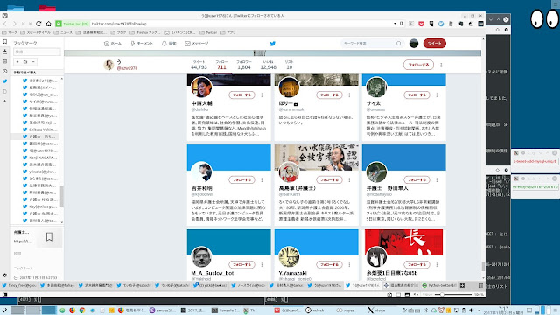Go to the browser home page
Screen dimensions: 560x315
pyautogui.click(x=49, y=24)
